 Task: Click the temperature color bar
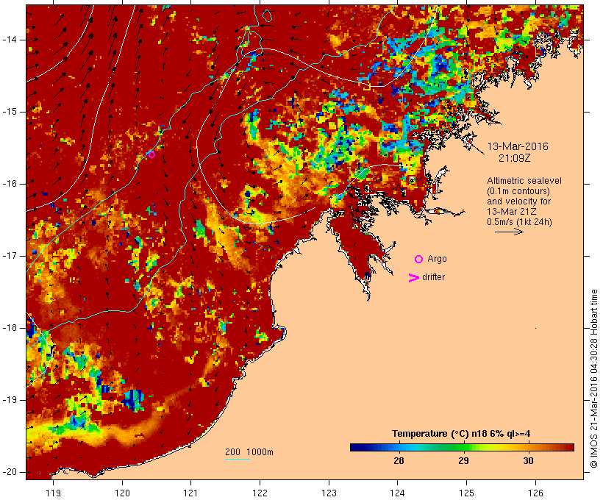(462, 447)
